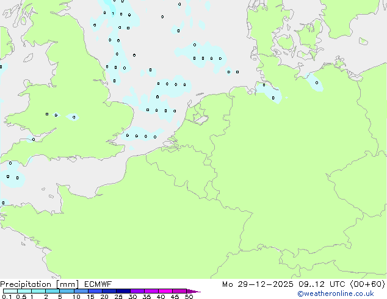Click the legend label '20'
The height and width of the screenshot is (299, 387).
click(x=104, y=297)
